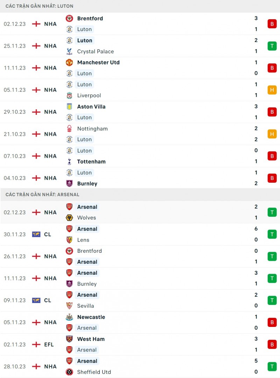Click the Manchester Utd club crest
280x378 pixels.
[x=69, y=62]
